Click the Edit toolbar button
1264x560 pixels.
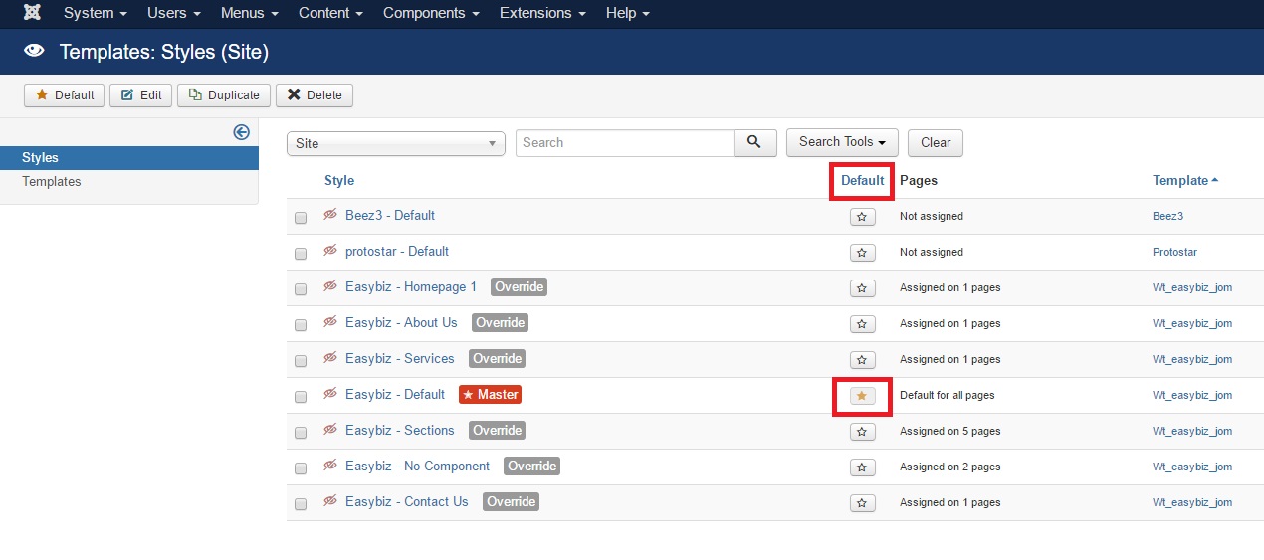click(140, 95)
